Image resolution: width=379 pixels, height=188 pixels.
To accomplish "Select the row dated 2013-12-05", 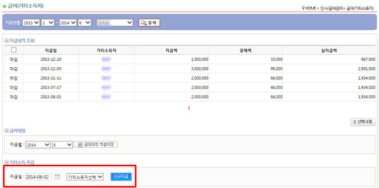I will pyautogui.click(x=190, y=69).
